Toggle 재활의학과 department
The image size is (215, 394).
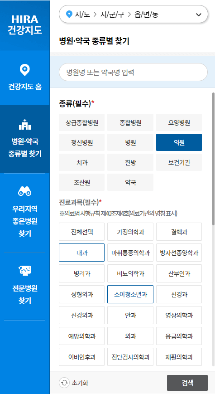(179, 357)
